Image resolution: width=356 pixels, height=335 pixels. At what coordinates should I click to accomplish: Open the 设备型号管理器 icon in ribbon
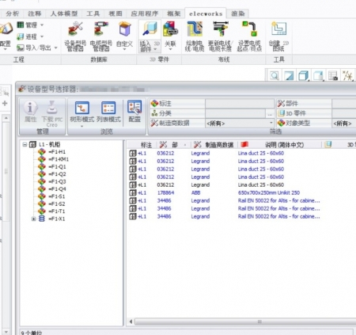(x=75, y=29)
